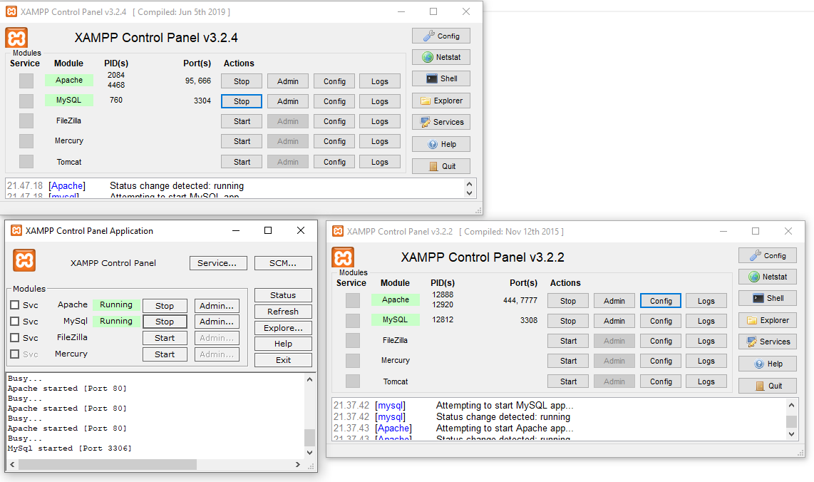Open Netstat in v3.2.2 window

768,277
